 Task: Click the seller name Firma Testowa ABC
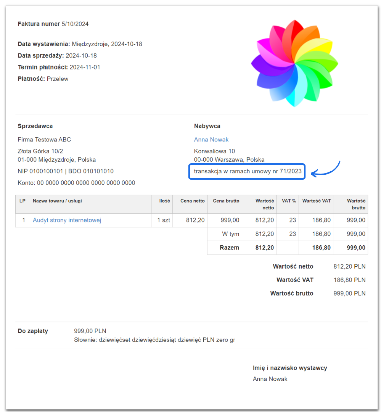[44, 140]
